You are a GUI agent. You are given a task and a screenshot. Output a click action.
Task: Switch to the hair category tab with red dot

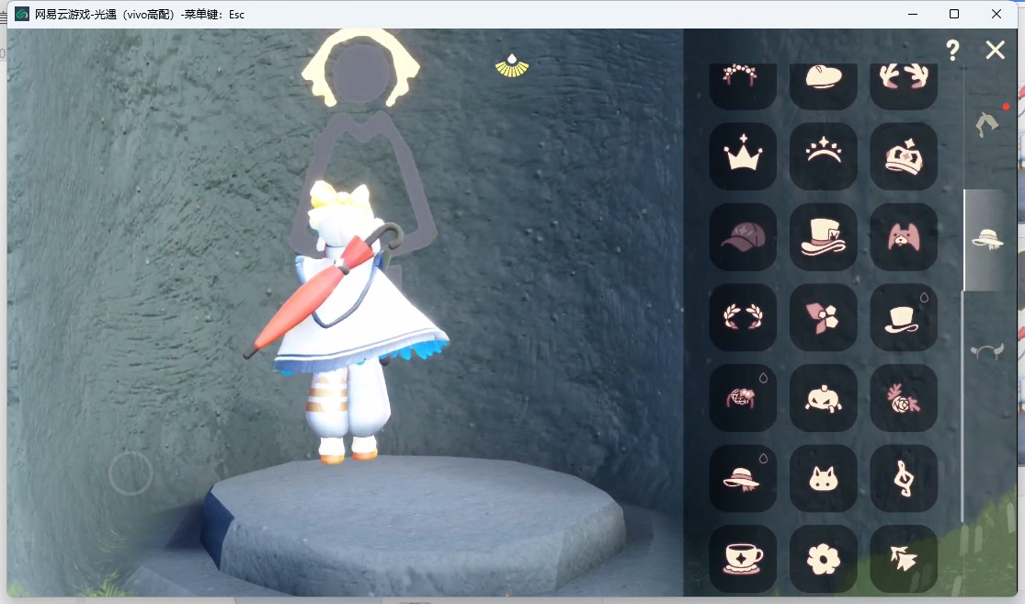point(987,123)
